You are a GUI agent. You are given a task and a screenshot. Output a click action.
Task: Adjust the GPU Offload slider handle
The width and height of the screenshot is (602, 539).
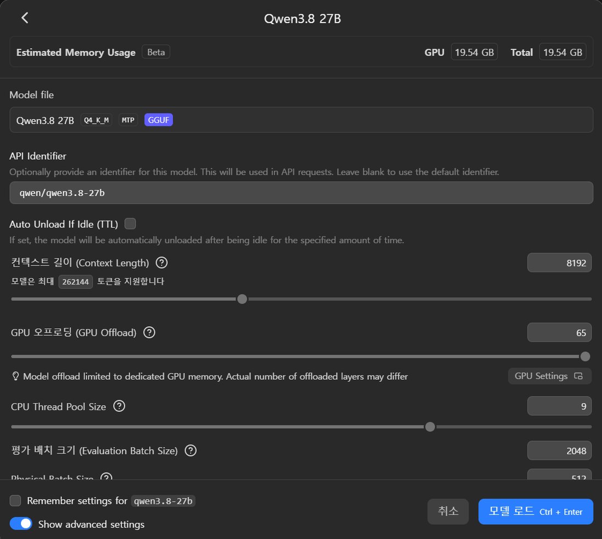[x=585, y=357]
